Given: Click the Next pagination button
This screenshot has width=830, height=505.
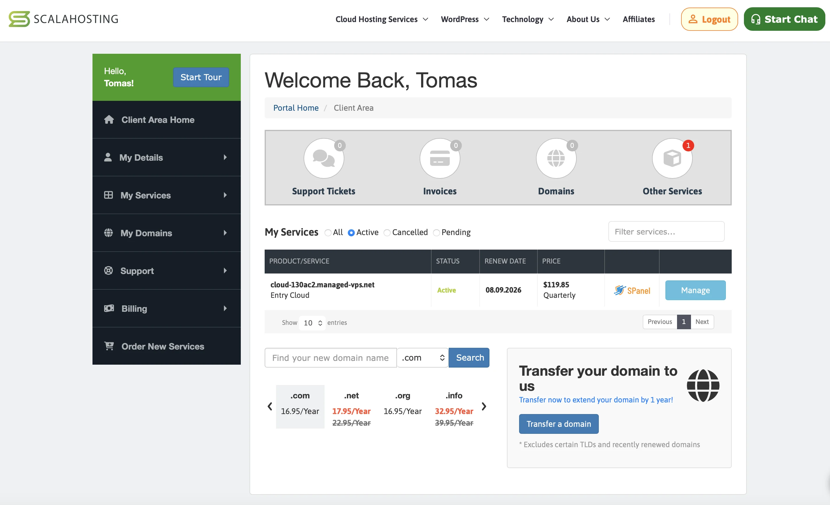Looking at the screenshot, I should pyautogui.click(x=702, y=322).
